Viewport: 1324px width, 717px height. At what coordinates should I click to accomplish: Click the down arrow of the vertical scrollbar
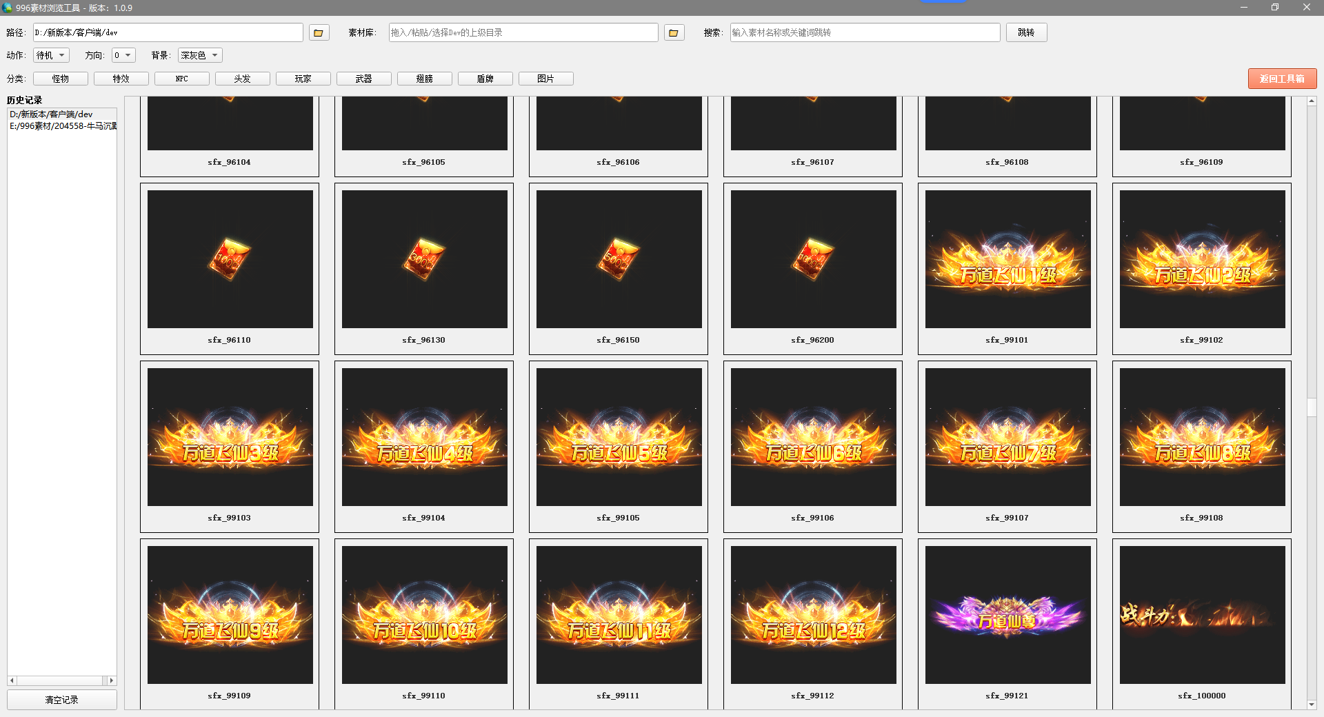point(1312,705)
